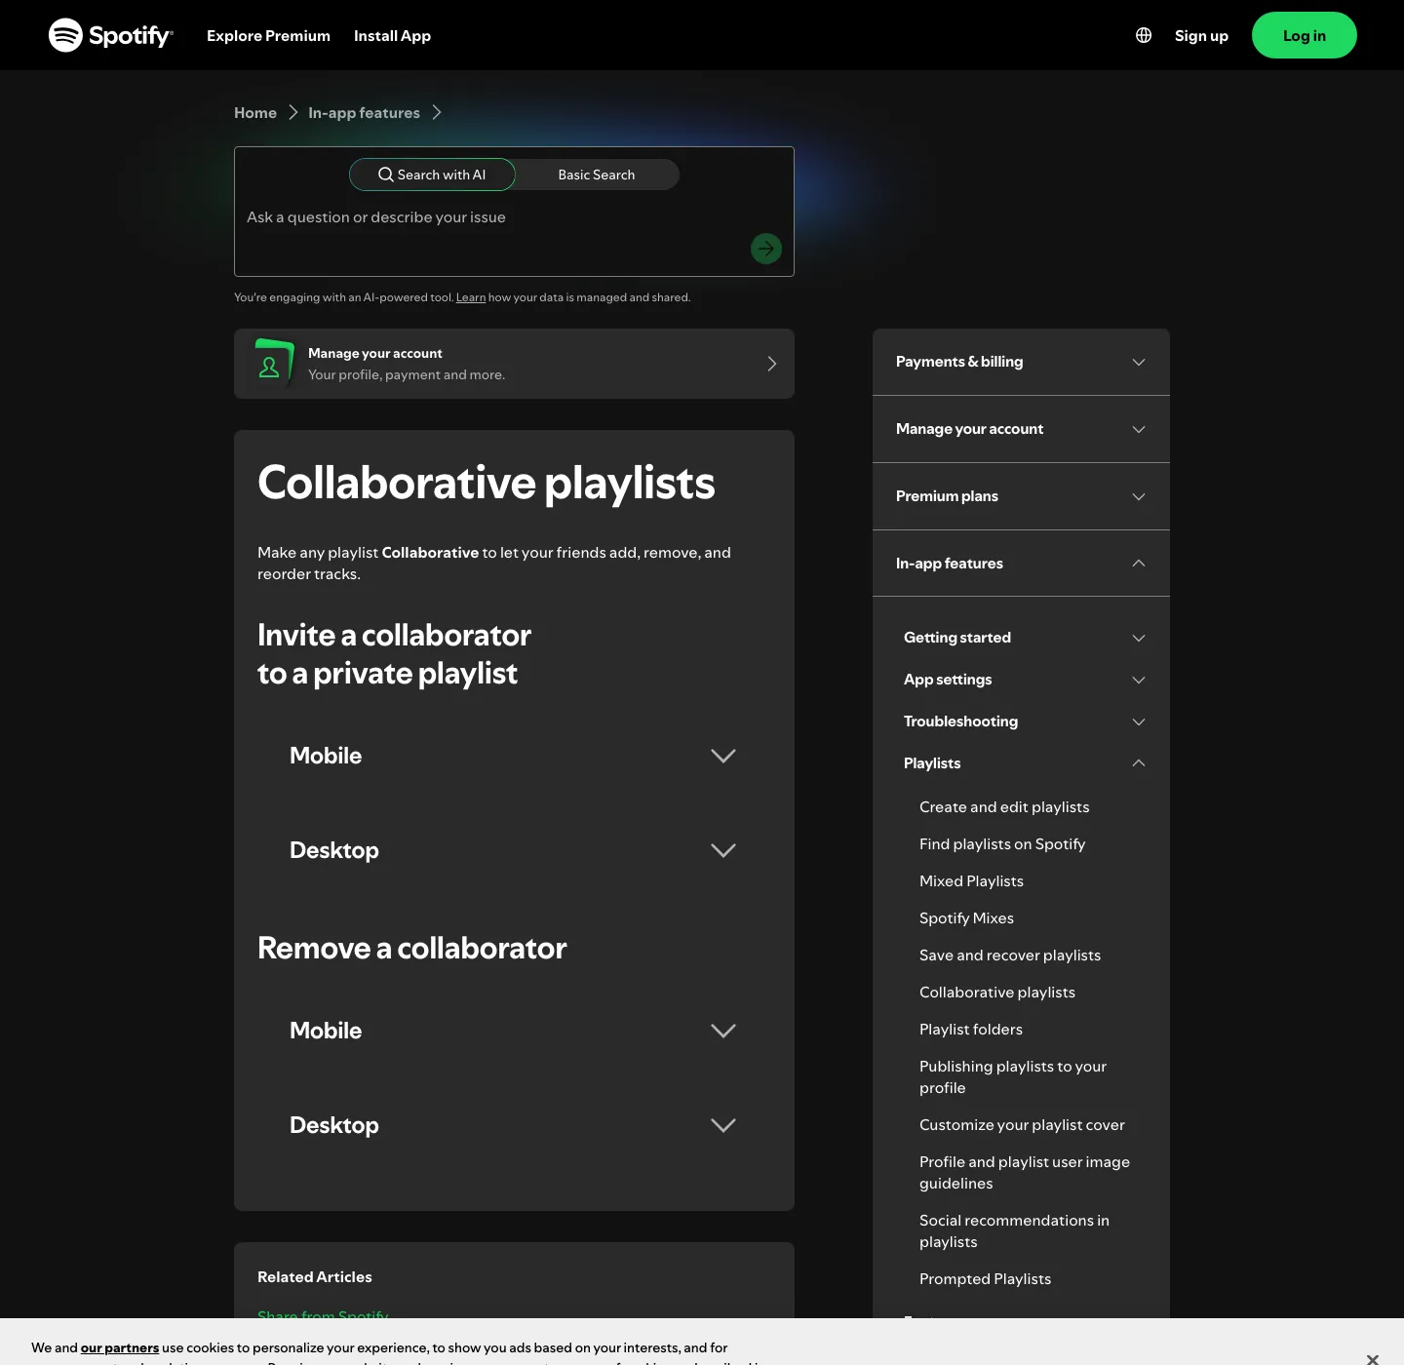This screenshot has width=1404, height=1365.
Task: Expand Manage your account sidebar section
Action: pyautogui.click(x=1021, y=429)
